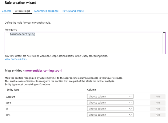Click the CommonSecurityLog query text
The height and width of the screenshot is (123, 168).
(x=22, y=34)
